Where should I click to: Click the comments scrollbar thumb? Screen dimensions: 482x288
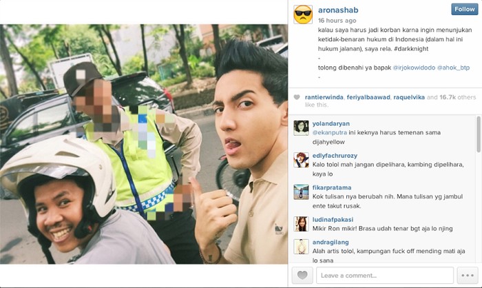click(479, 134)
